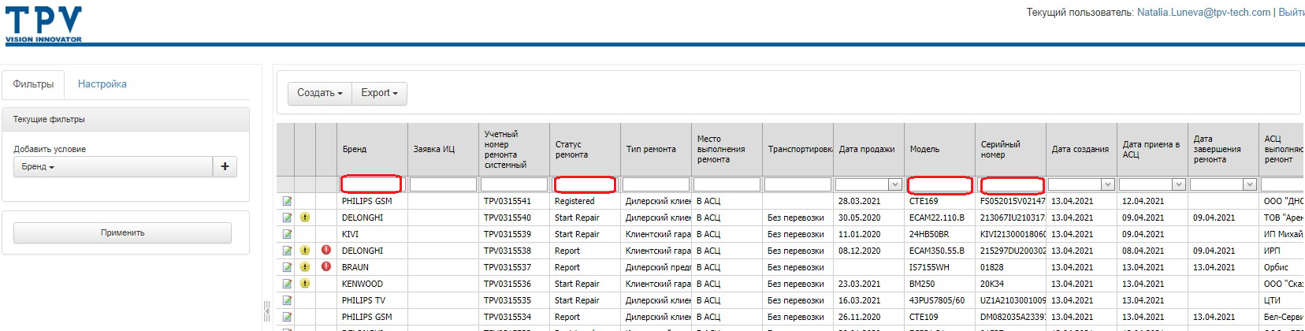The width and height of the screenshot is (1305, 331).
Task: Switch to the Настройка tab
Action: point(102,84)
